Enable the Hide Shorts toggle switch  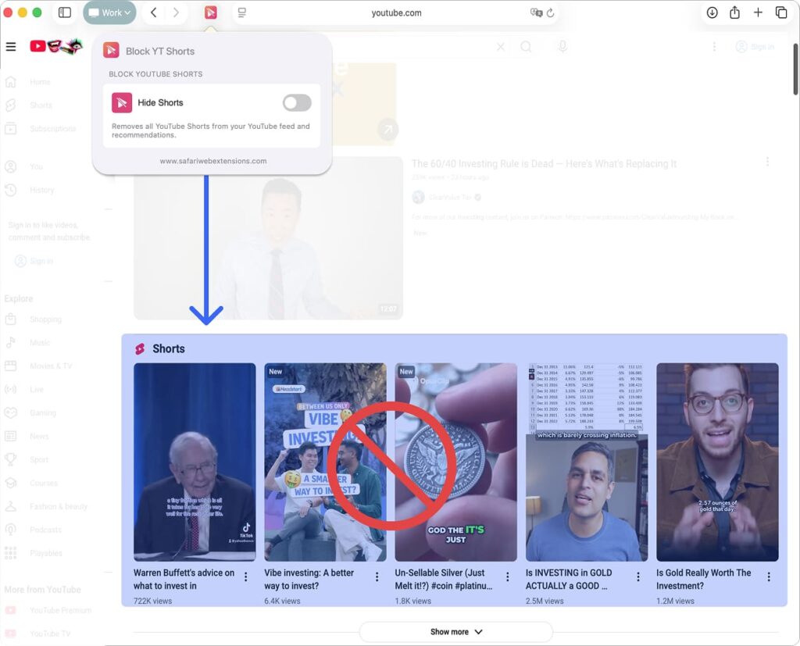(x=296, y=102)
